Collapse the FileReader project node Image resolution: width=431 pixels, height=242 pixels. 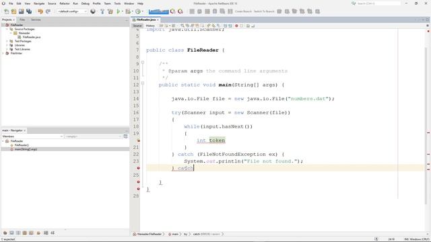click(x=3, y=25)
